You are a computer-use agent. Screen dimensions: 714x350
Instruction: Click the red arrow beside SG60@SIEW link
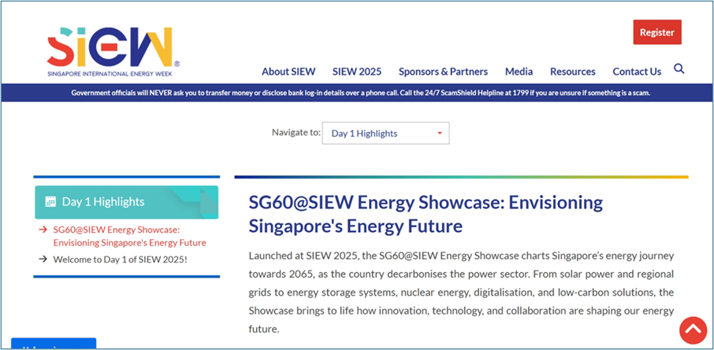coord(43,230)
